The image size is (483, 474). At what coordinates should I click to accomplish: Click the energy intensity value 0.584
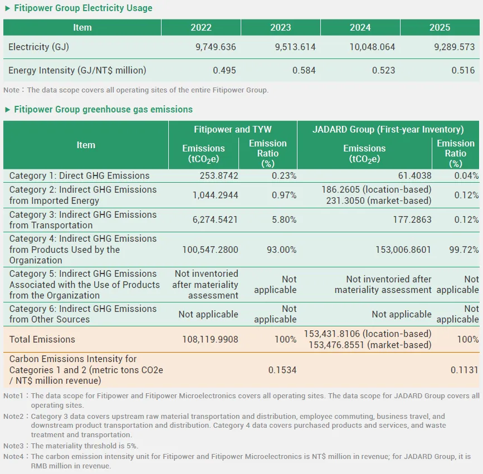[x=304, y=70]
